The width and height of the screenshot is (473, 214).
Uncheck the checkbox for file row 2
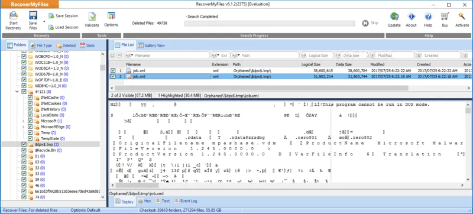(113, 76)
